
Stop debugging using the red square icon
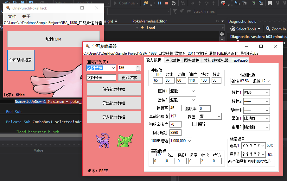(x=167, y=3)
